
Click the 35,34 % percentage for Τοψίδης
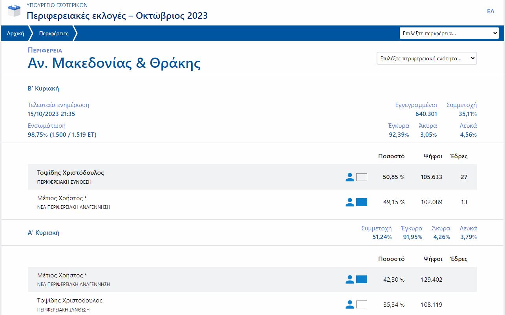(394, 305)
